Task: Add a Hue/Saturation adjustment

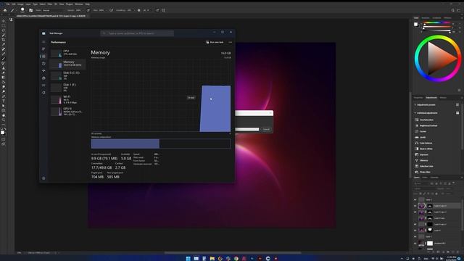Action: point(425,120)
